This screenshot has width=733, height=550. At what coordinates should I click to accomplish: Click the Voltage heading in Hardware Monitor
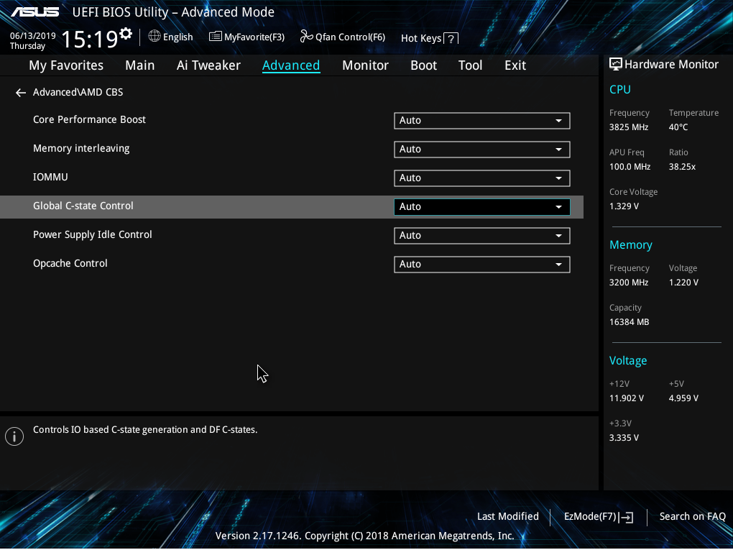click(628, 361)
